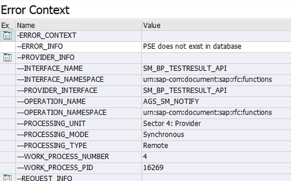Screen dimensions: 291x181
Task: Click the value AGS_SM_NOTIFY
Action: 171,102
